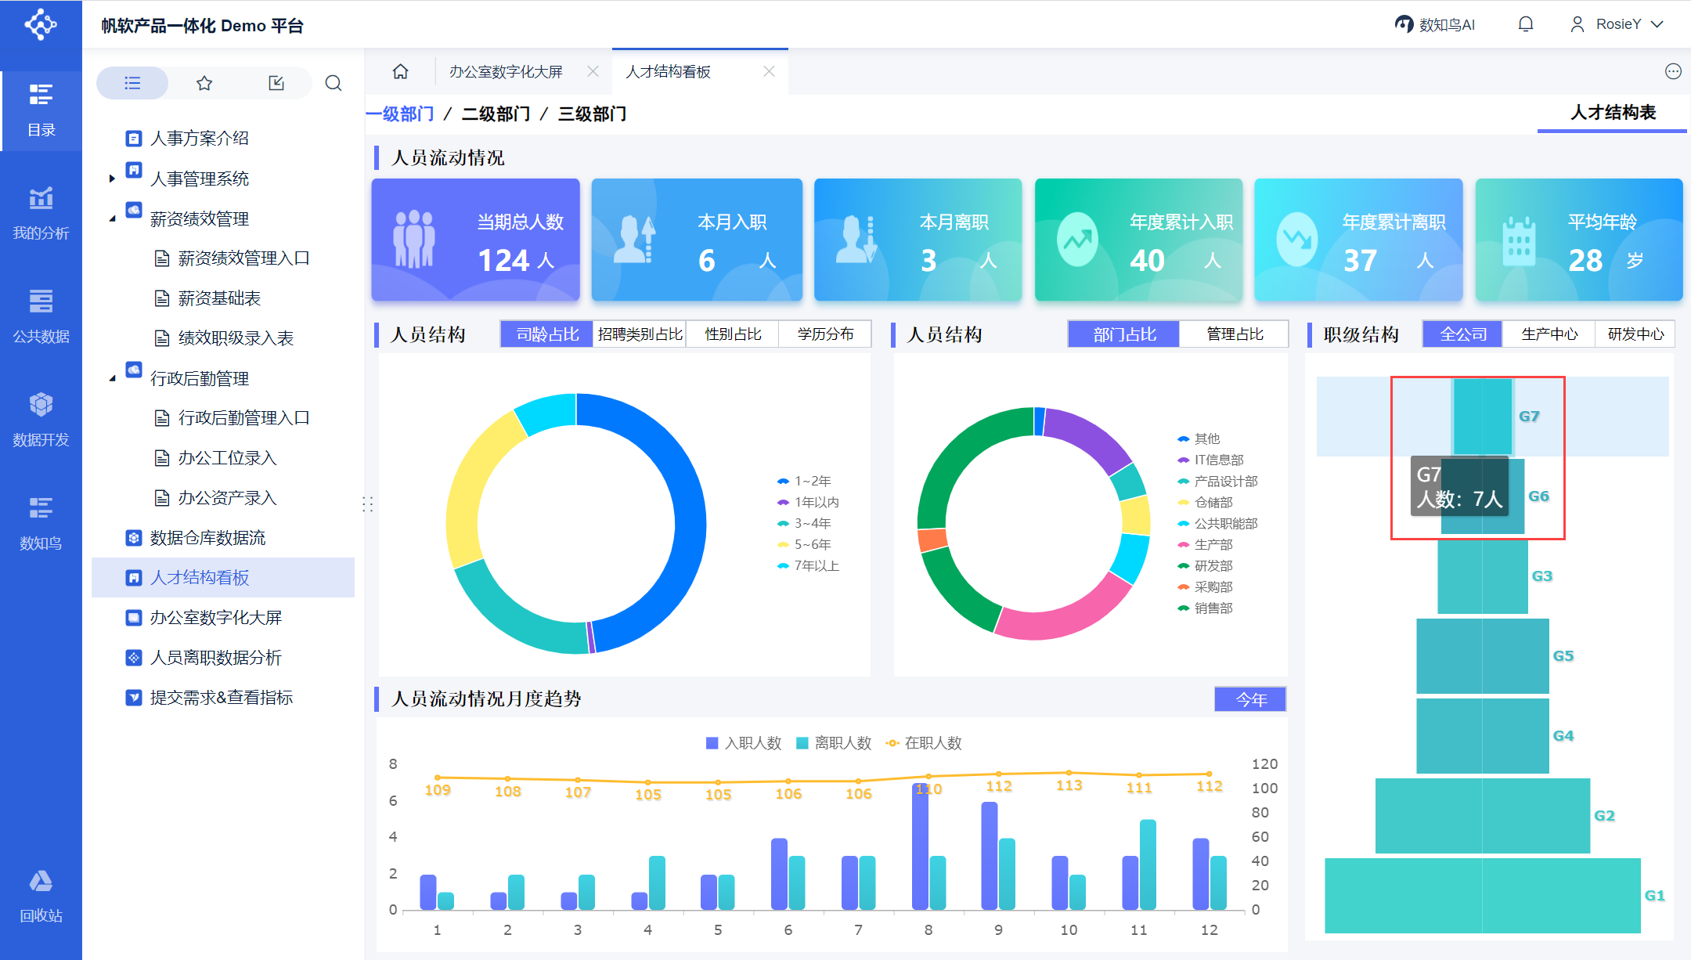Image resolution: width=1691 pixels, height=960 pixels.
Task: Switch to the favorites star view
Action: tap(204, 83)
